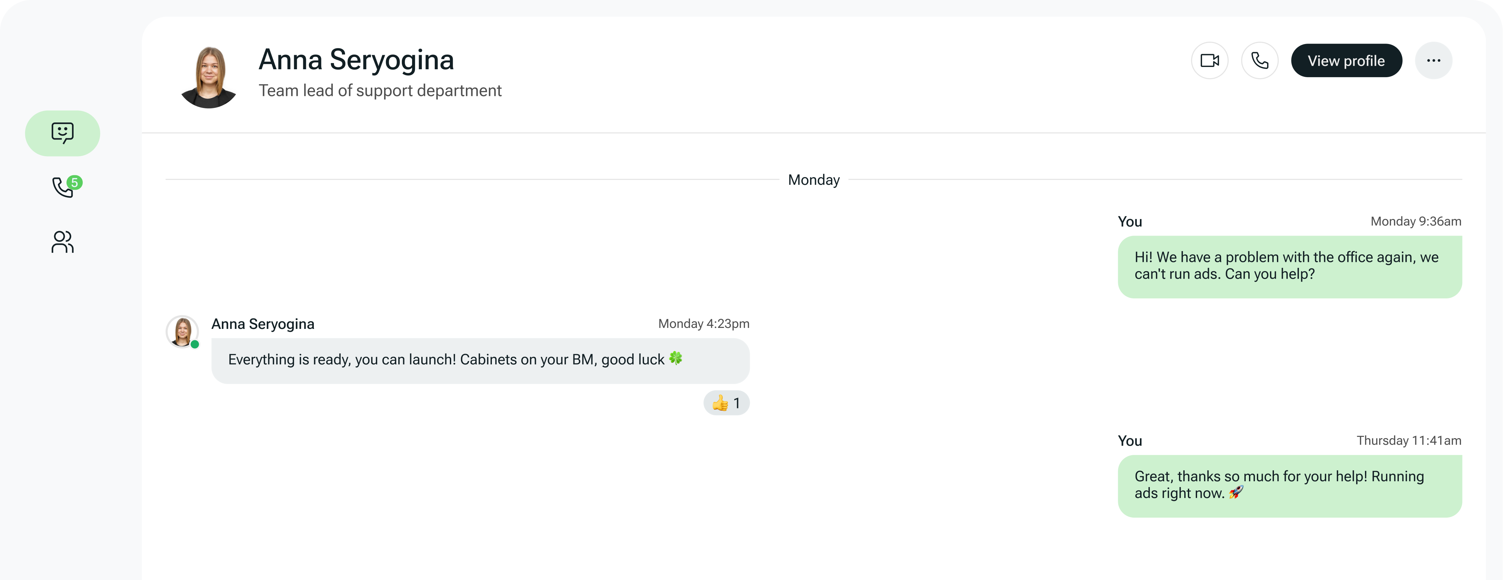The image size is (1503, 580).
Task: Click the Thursday 11:41am timestamp
Action: coord(1408,441)
